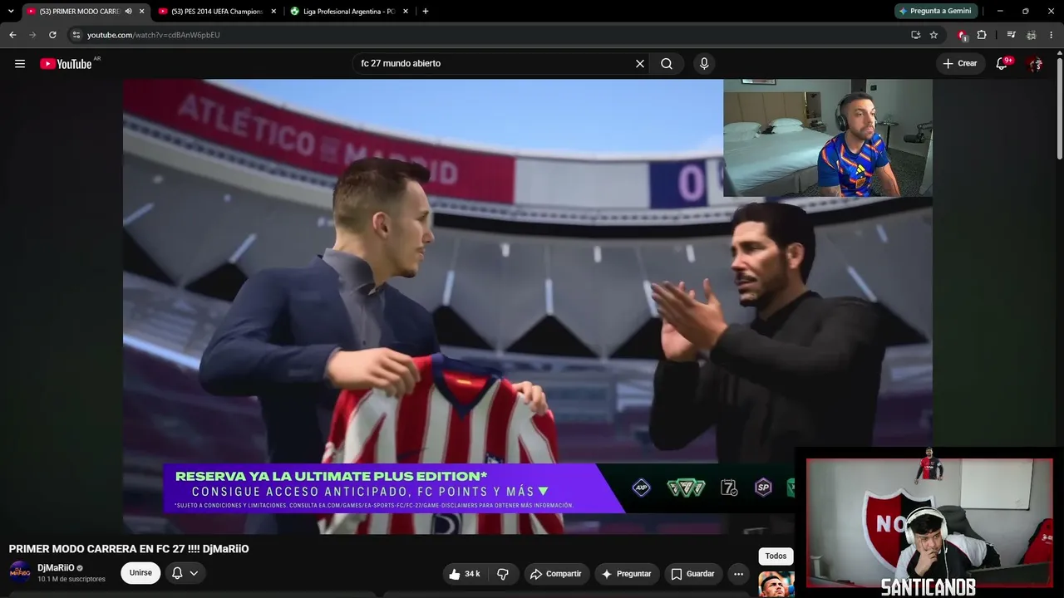Screen dimensions: 1064x598
Task: Click the 10.1 M de suscriptores text
Action: [71, 579]
